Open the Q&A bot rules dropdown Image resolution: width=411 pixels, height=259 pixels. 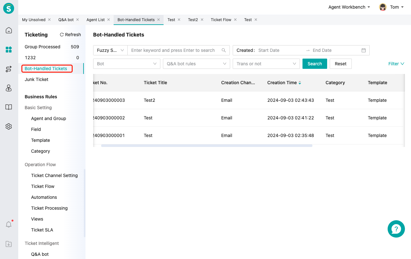[197, 64]
